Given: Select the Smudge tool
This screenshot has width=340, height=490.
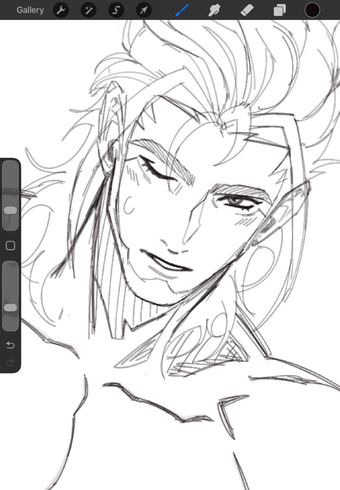Looking at the screenshot, I should tap(214, 10).
